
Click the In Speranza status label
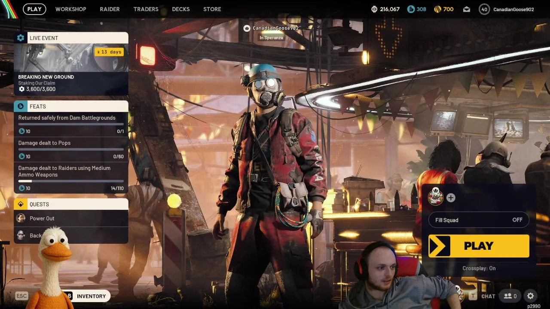pos(272,38)
